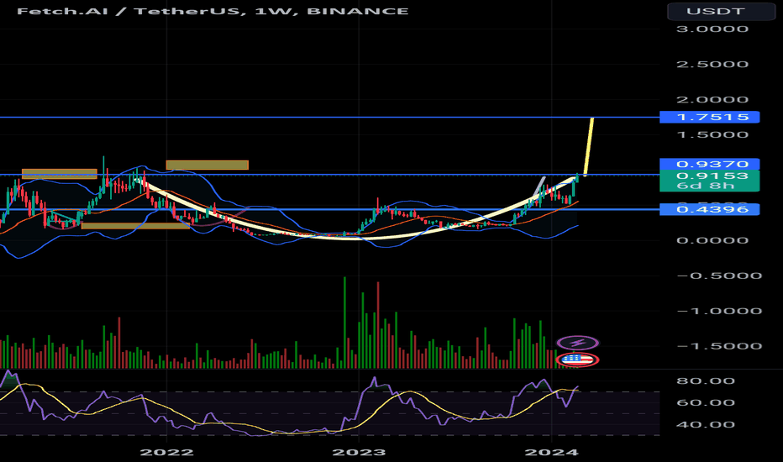Screen dimensions: 783x462
Task: Click the 2022 time axis label
Action: click(x=166, y=452)
